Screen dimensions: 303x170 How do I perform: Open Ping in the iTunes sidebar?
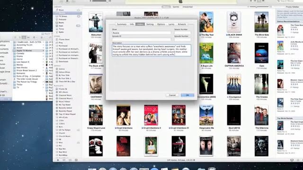pos(61,42)
